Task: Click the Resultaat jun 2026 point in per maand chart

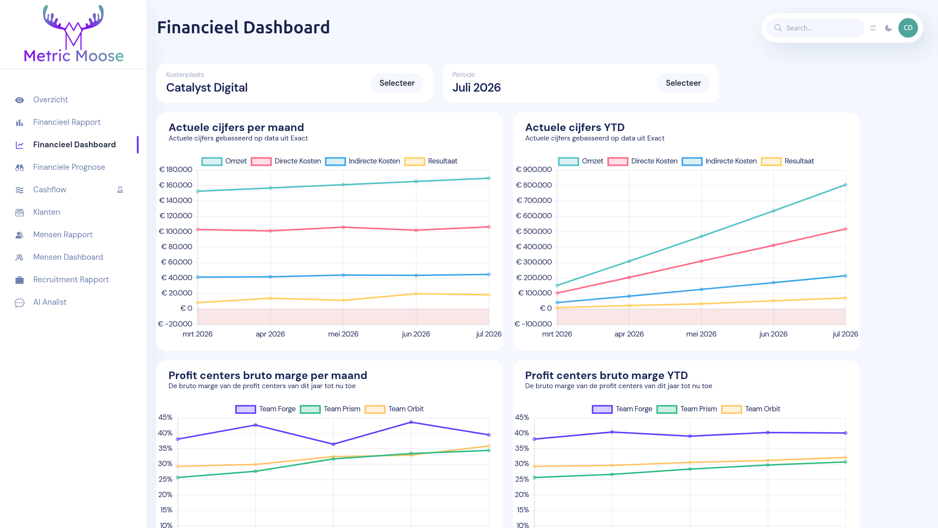Action: (416, 294)
